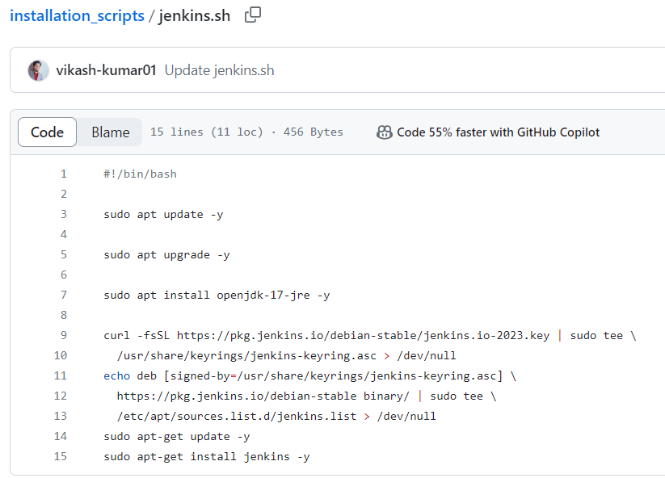Click the jenkins.sh file name in breadcrumb
The width and height of the screenshot is (665, 478).
click(x=194, y=15)
